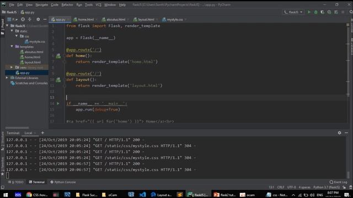The height and width of the screenshot is (198, 353).
Task: Collapse the templates folder in project tree
Action: (12, 46)
